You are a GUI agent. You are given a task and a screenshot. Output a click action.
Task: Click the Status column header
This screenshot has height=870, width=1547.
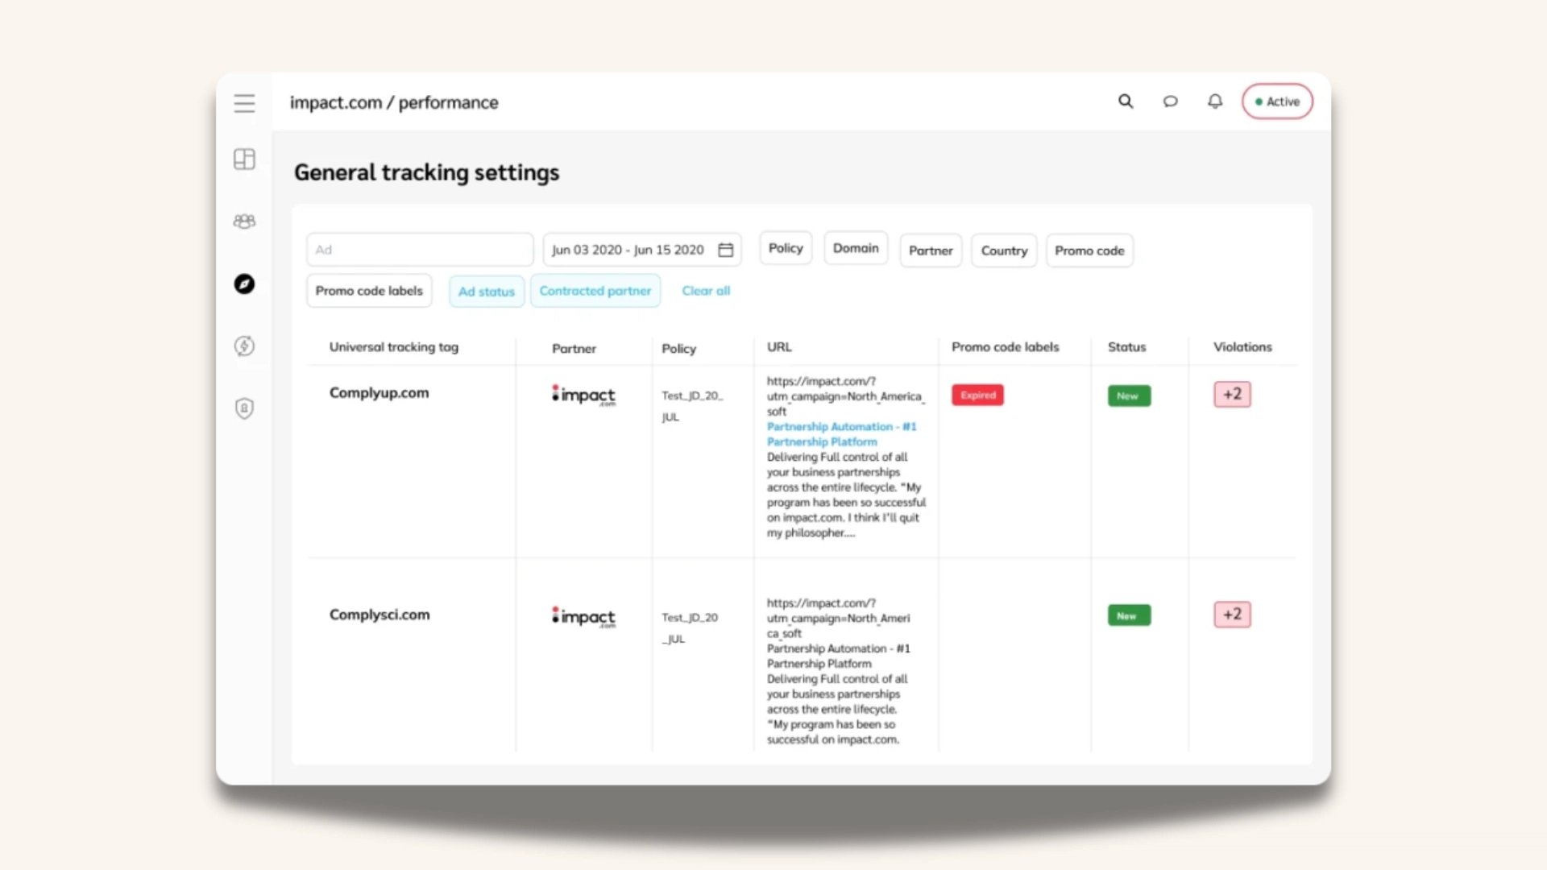coord(1126,347)
